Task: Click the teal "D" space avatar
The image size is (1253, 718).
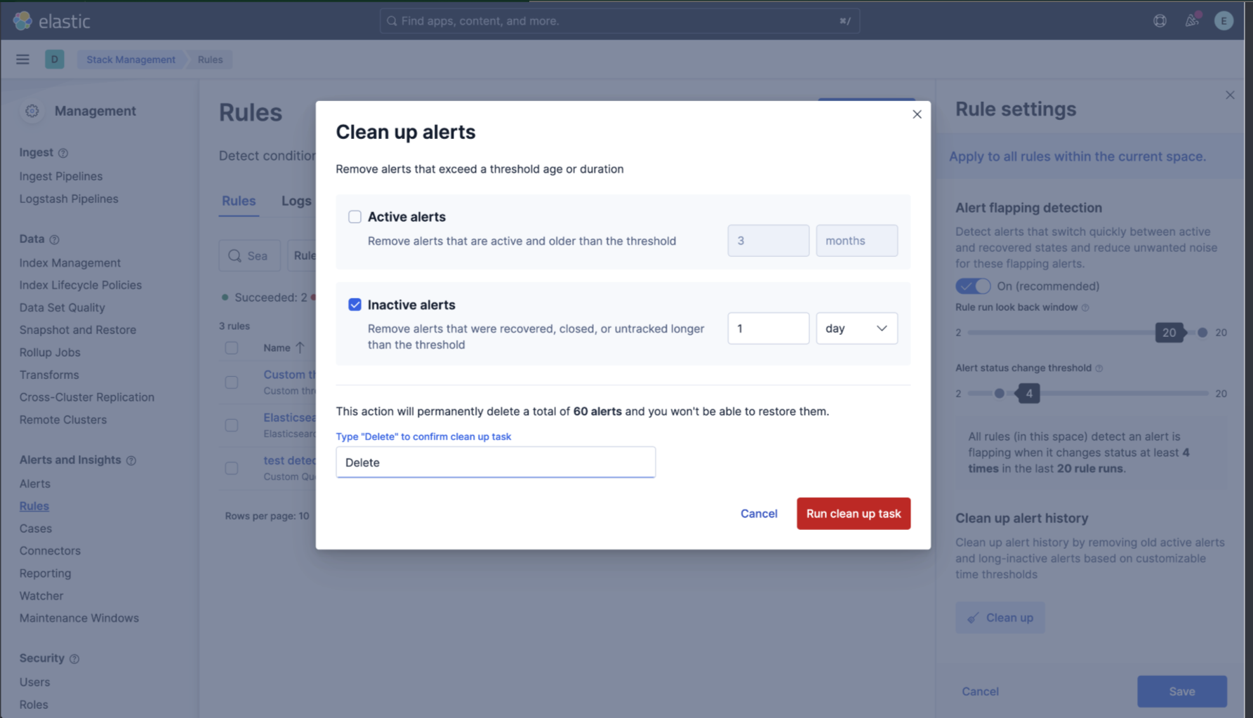Action: coord(55,59)
